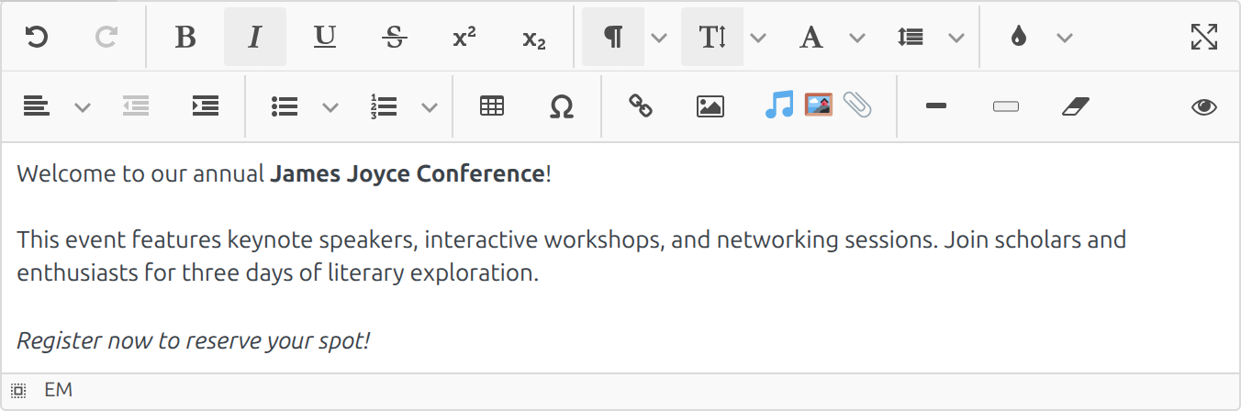Click the font family A icon
The image size is (1241, 411).
point(811,37)
